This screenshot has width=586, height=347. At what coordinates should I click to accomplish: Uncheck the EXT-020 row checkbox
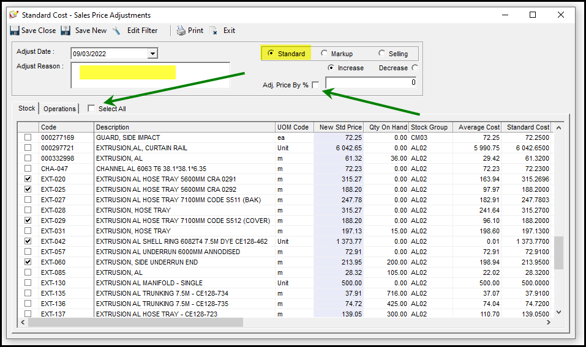tap(28, 179)
